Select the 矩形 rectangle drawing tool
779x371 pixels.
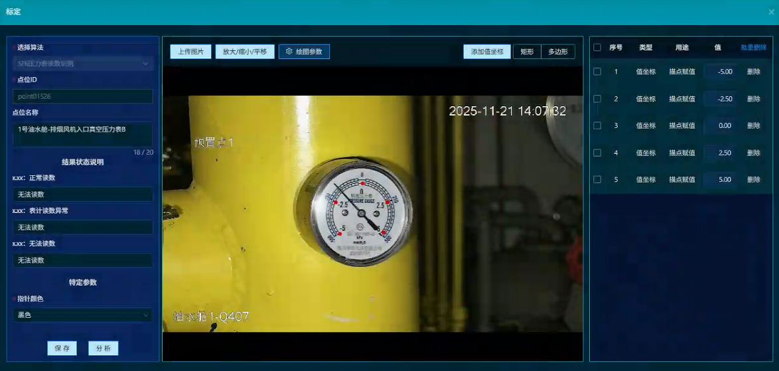pyautogui.click(x=527, y=52)
